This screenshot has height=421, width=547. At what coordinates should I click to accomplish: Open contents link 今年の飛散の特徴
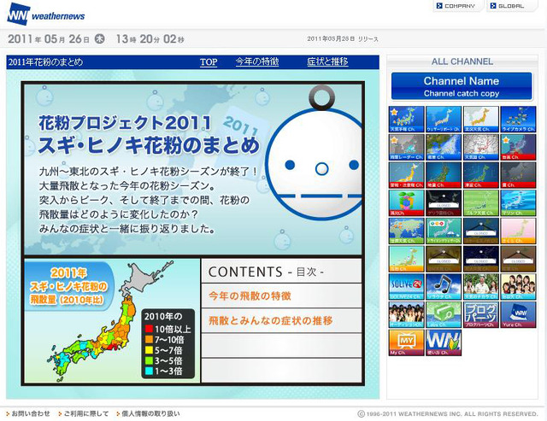250,295
